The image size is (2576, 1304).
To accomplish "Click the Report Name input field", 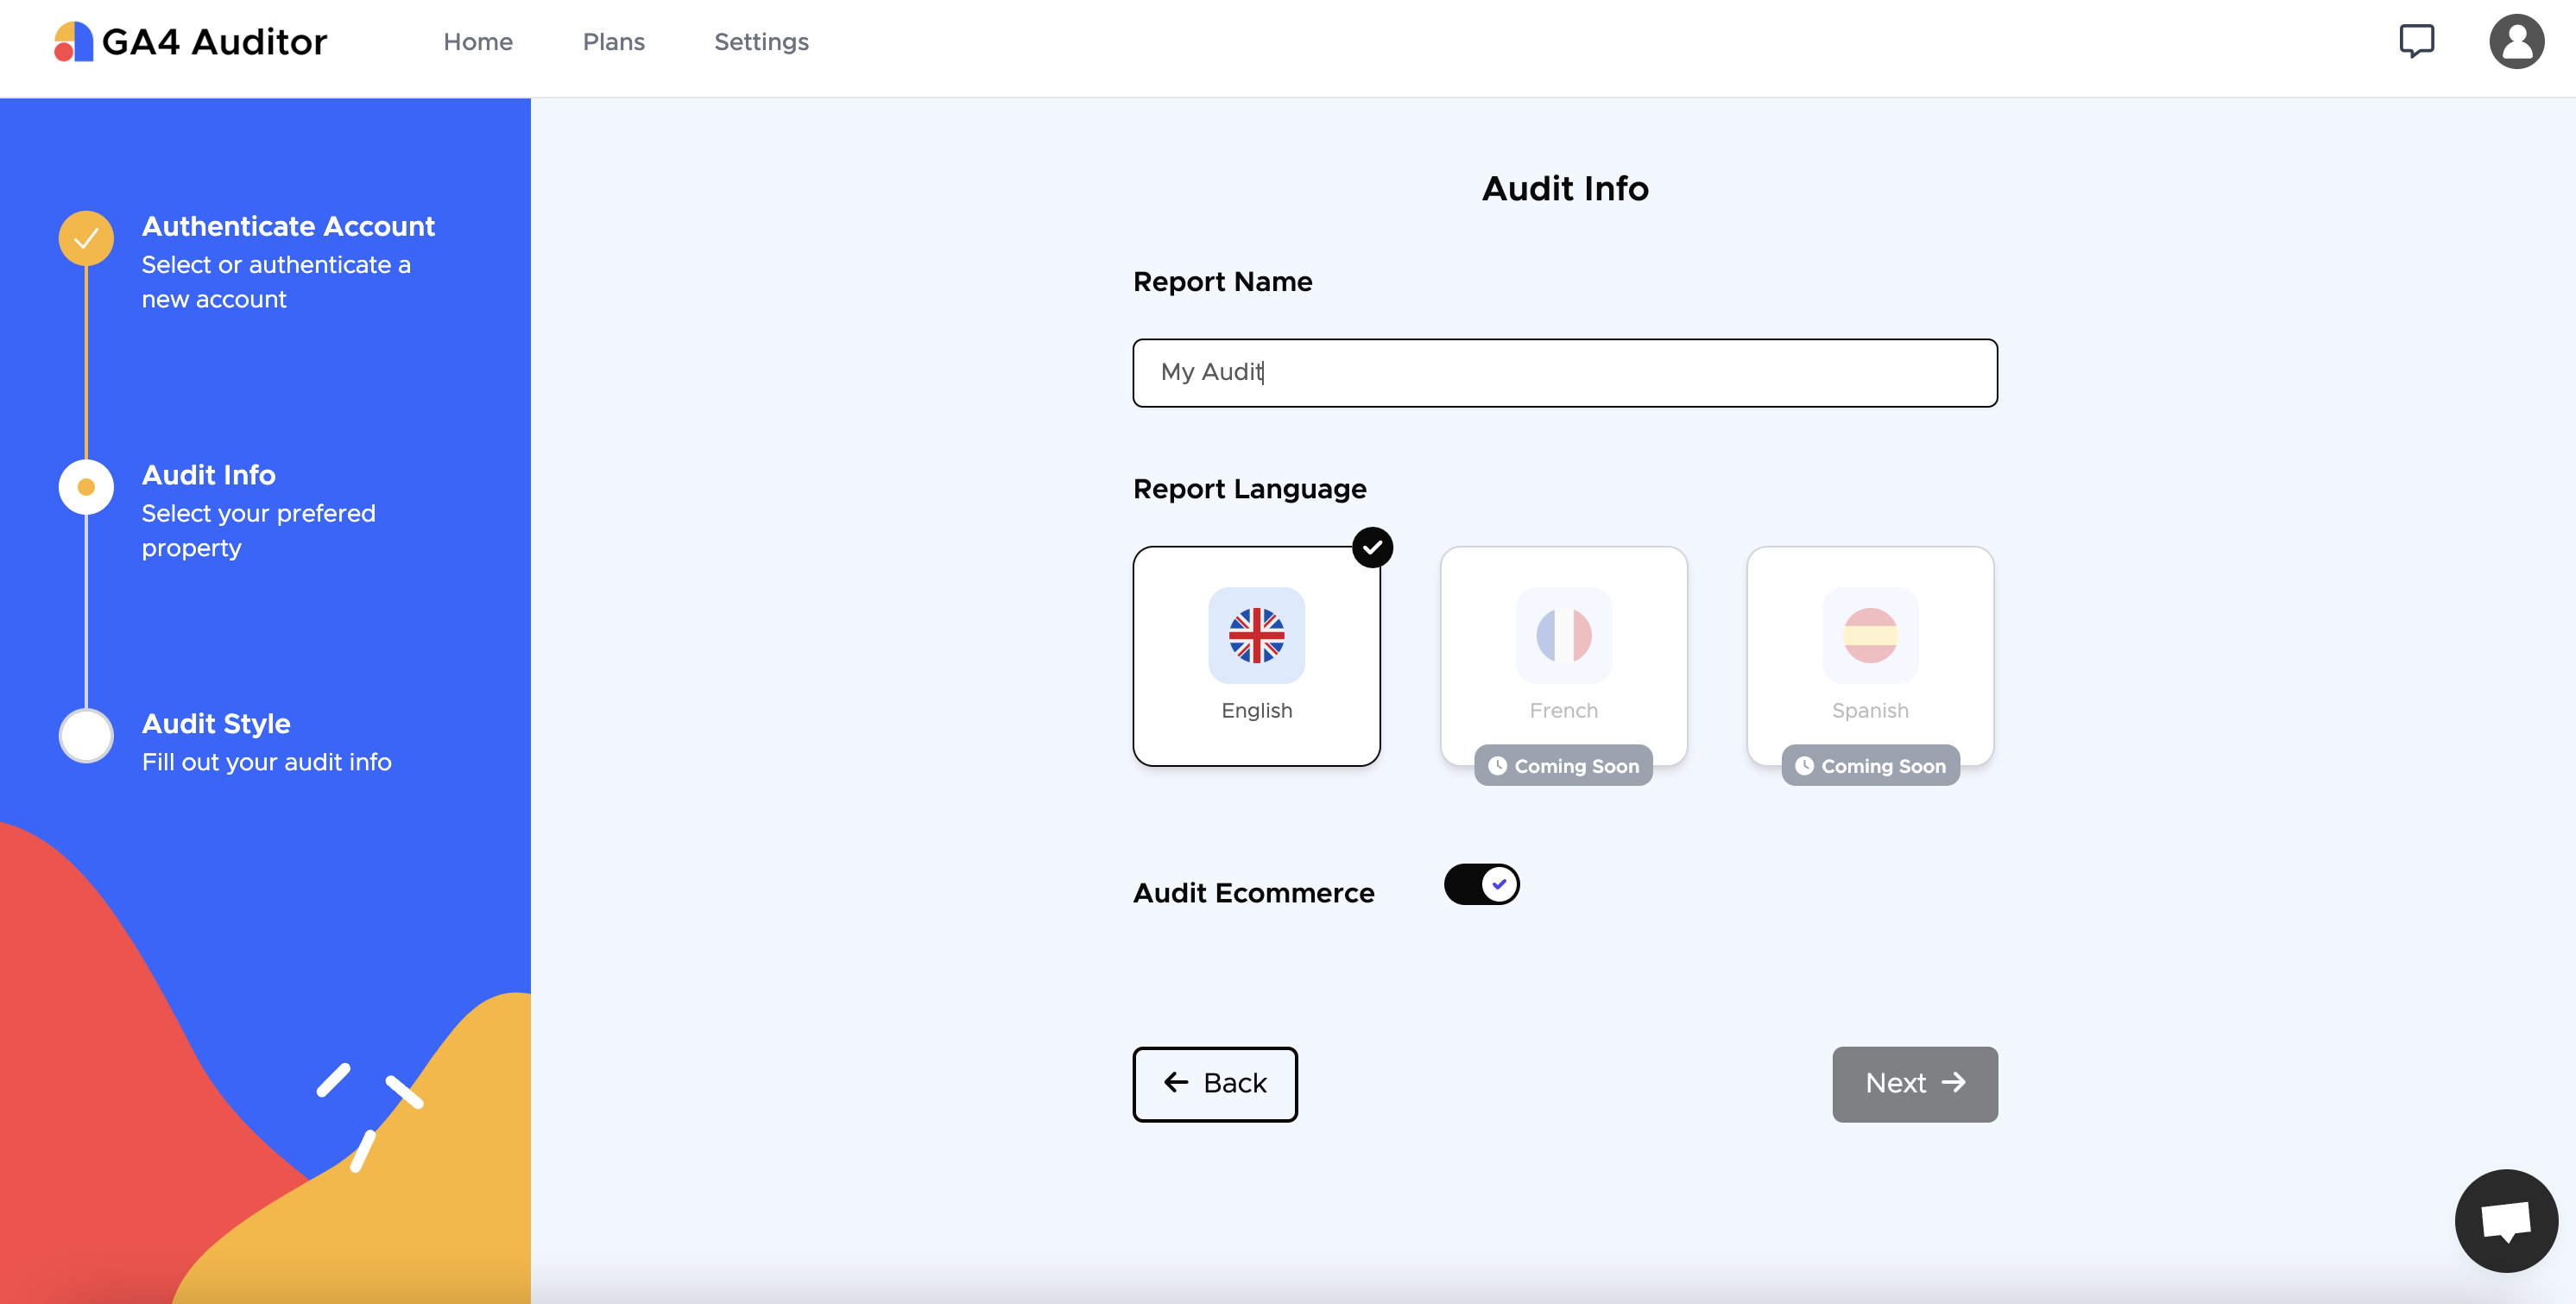I will tap(1564, 373).
